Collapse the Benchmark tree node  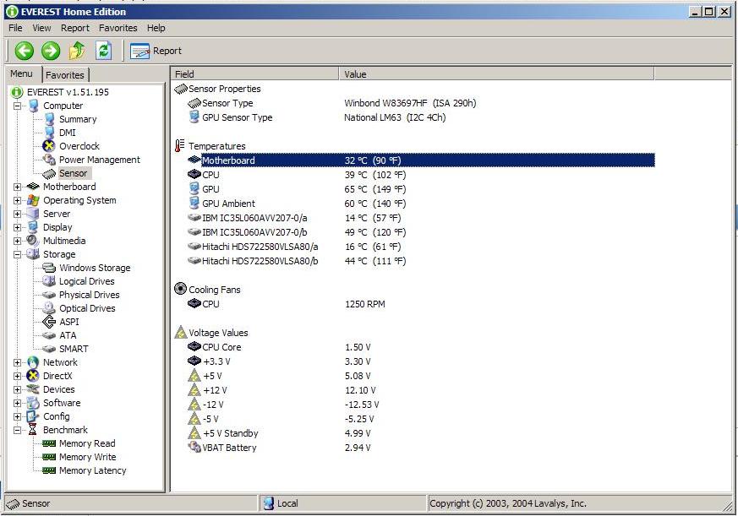pos(18,430)
